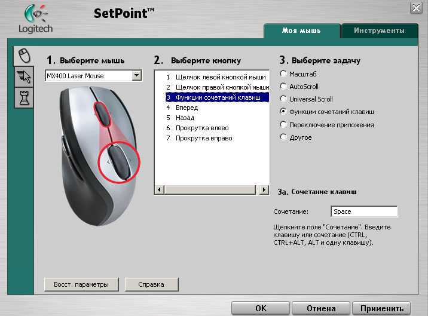
Task: Close the SetPoint window
Action: point(416,8)
